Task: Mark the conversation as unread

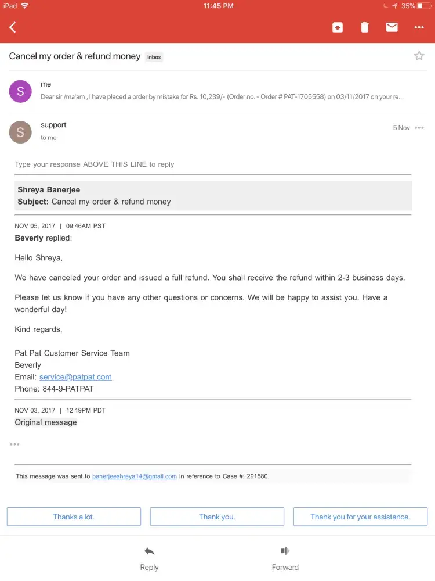Action: point(392,27)
